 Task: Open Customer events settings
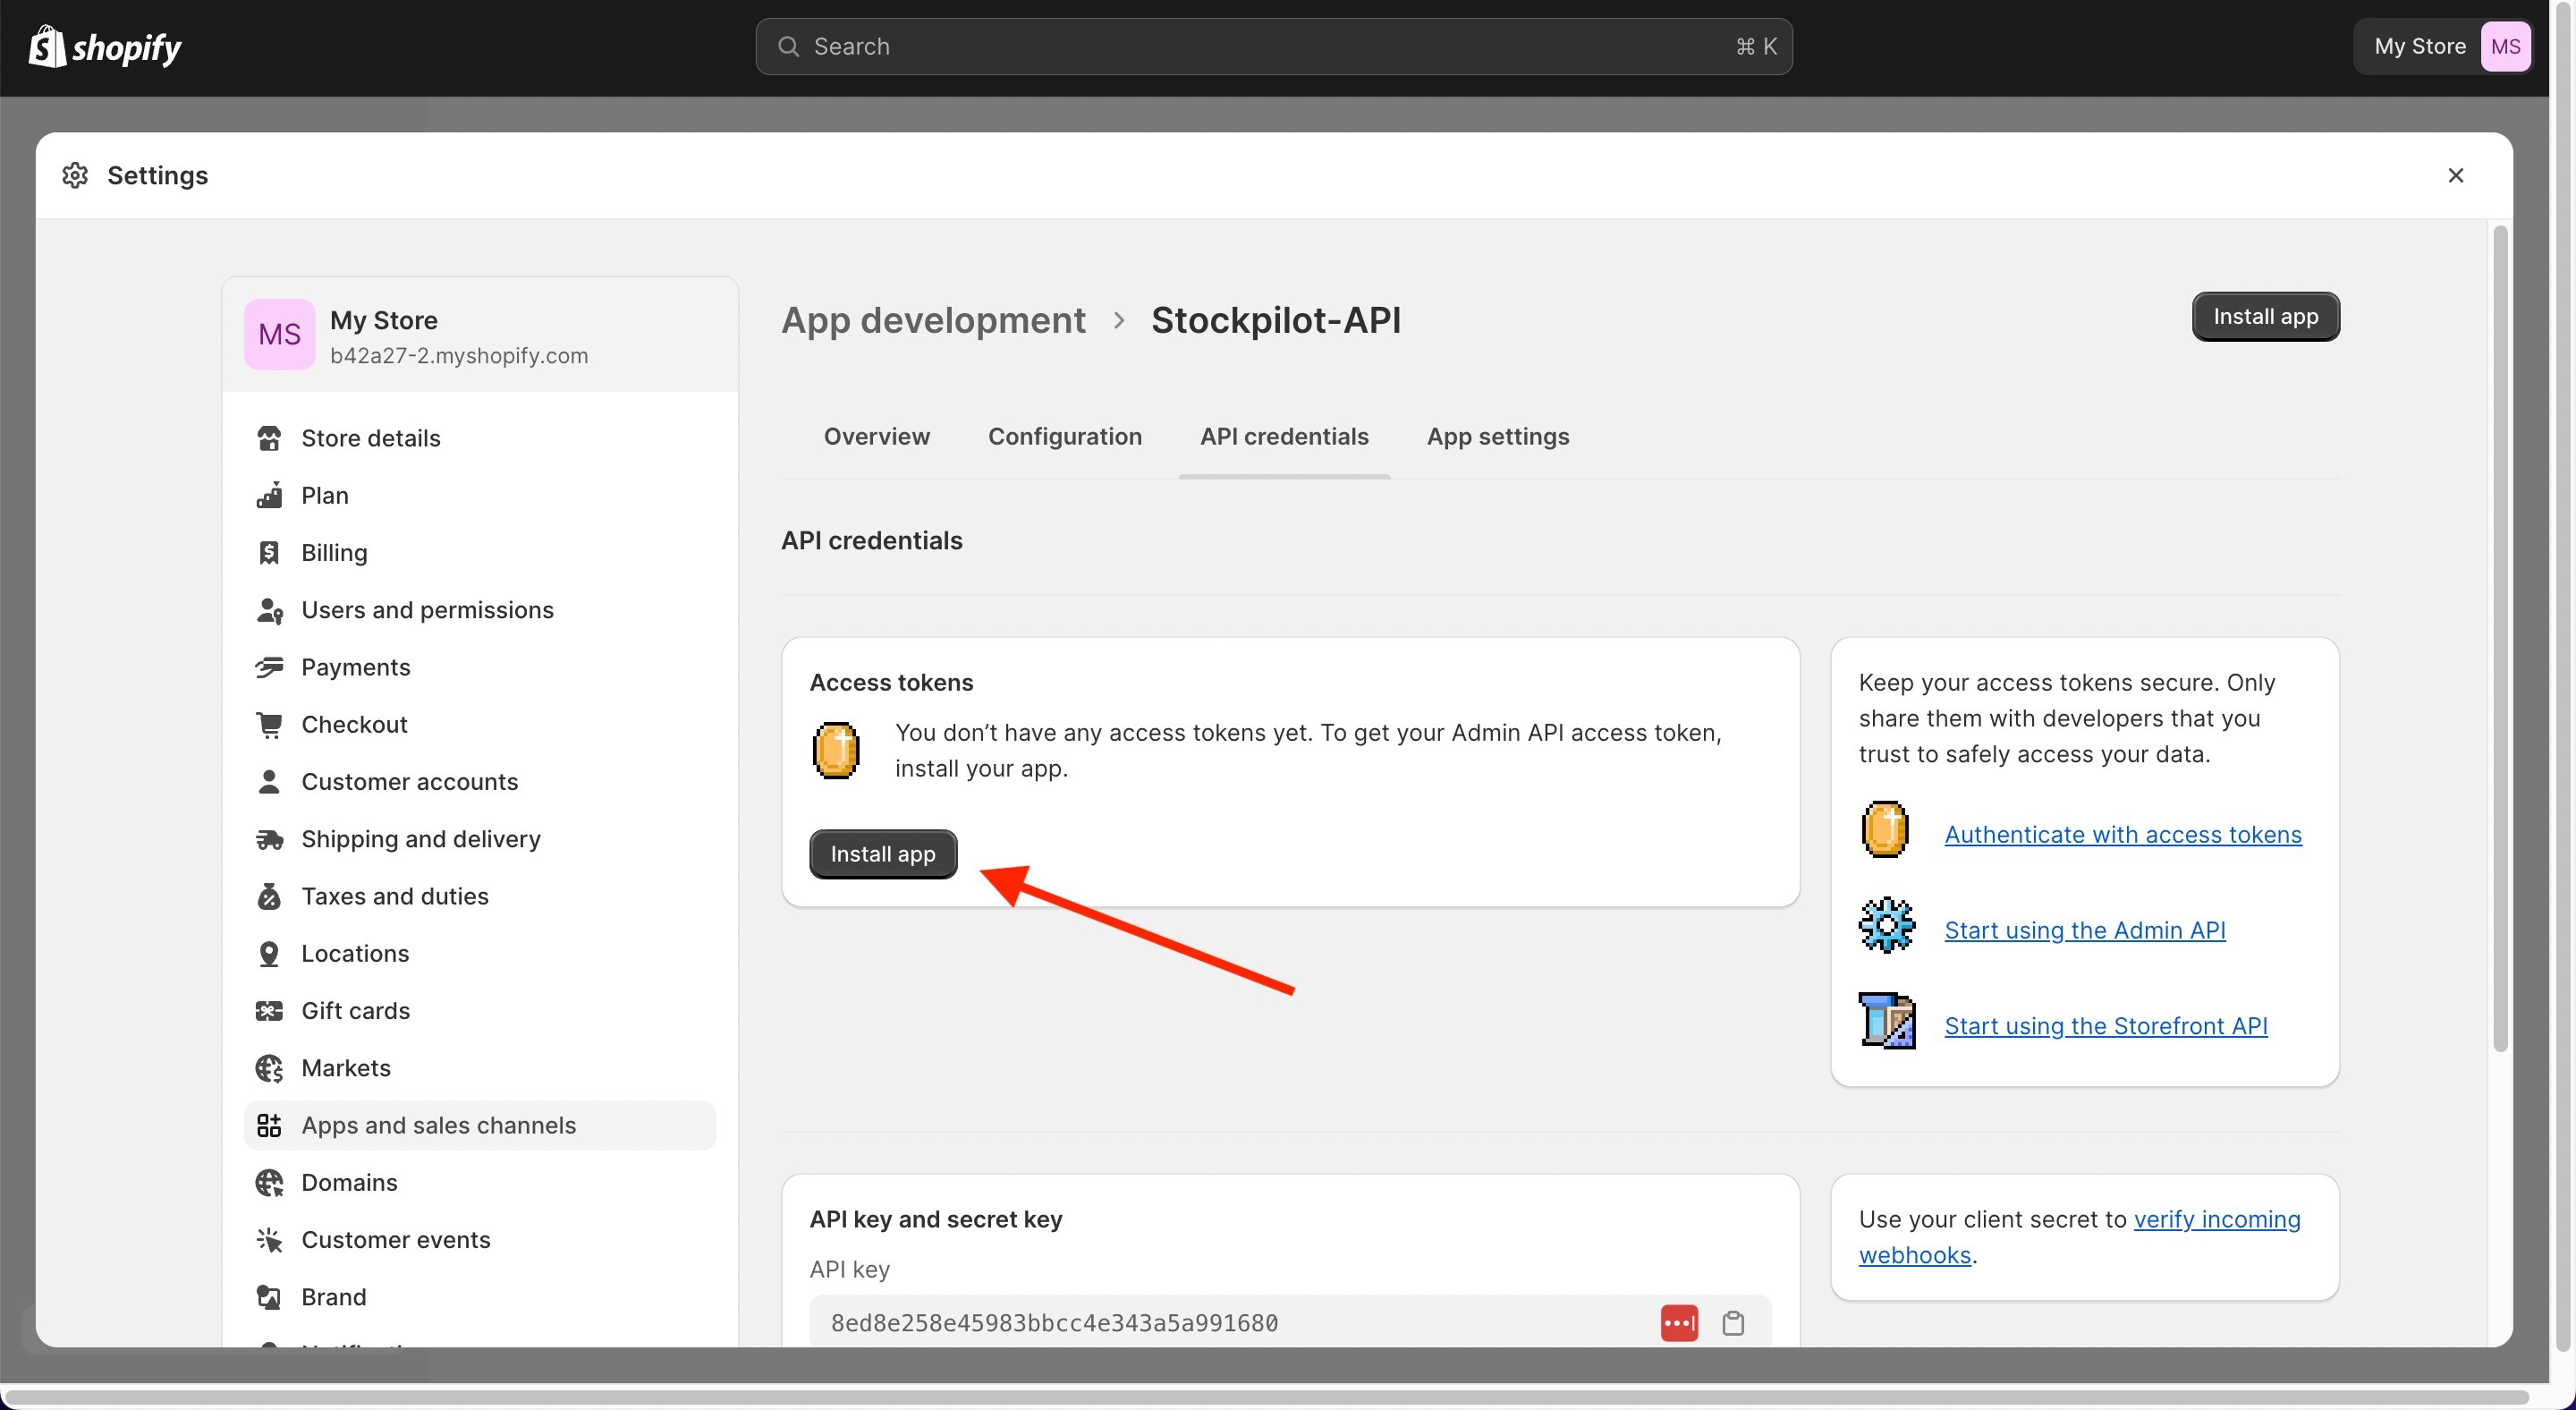click(x=480, y=1240)
